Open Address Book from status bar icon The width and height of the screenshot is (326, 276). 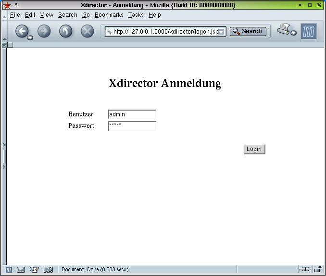(x=48, y=270)
